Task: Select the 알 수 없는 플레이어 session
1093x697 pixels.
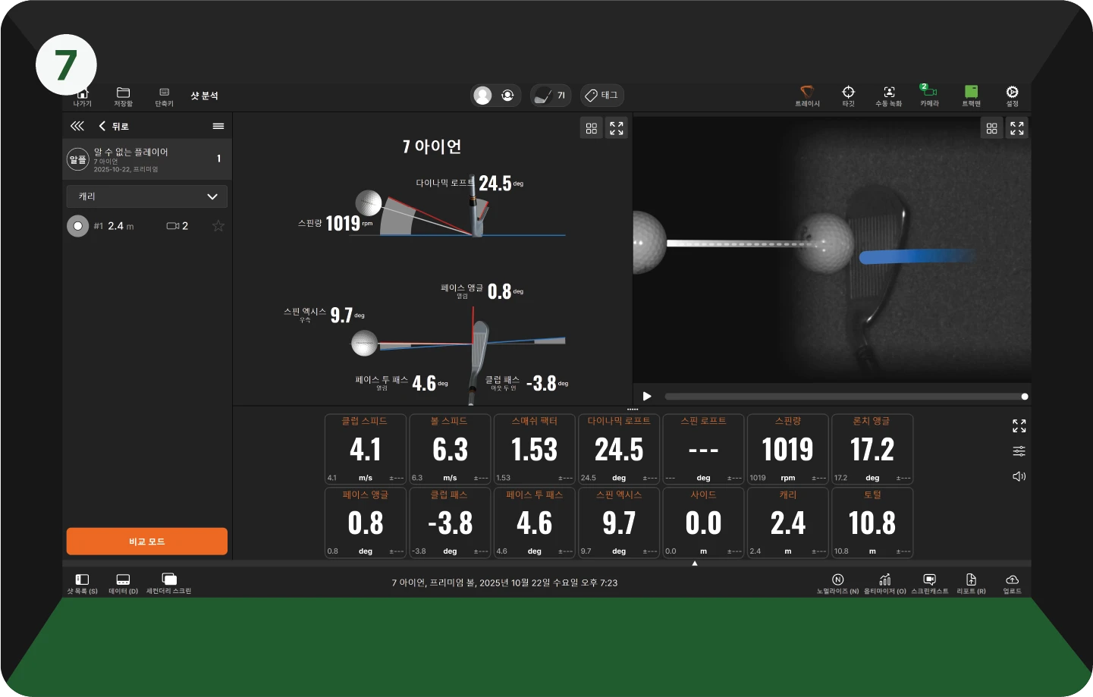Action: point(147,159)
